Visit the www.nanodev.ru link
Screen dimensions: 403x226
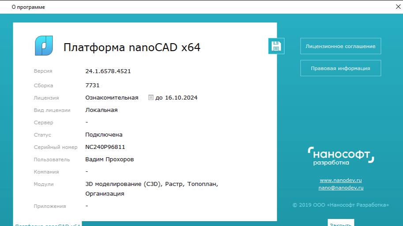(341, 180)
